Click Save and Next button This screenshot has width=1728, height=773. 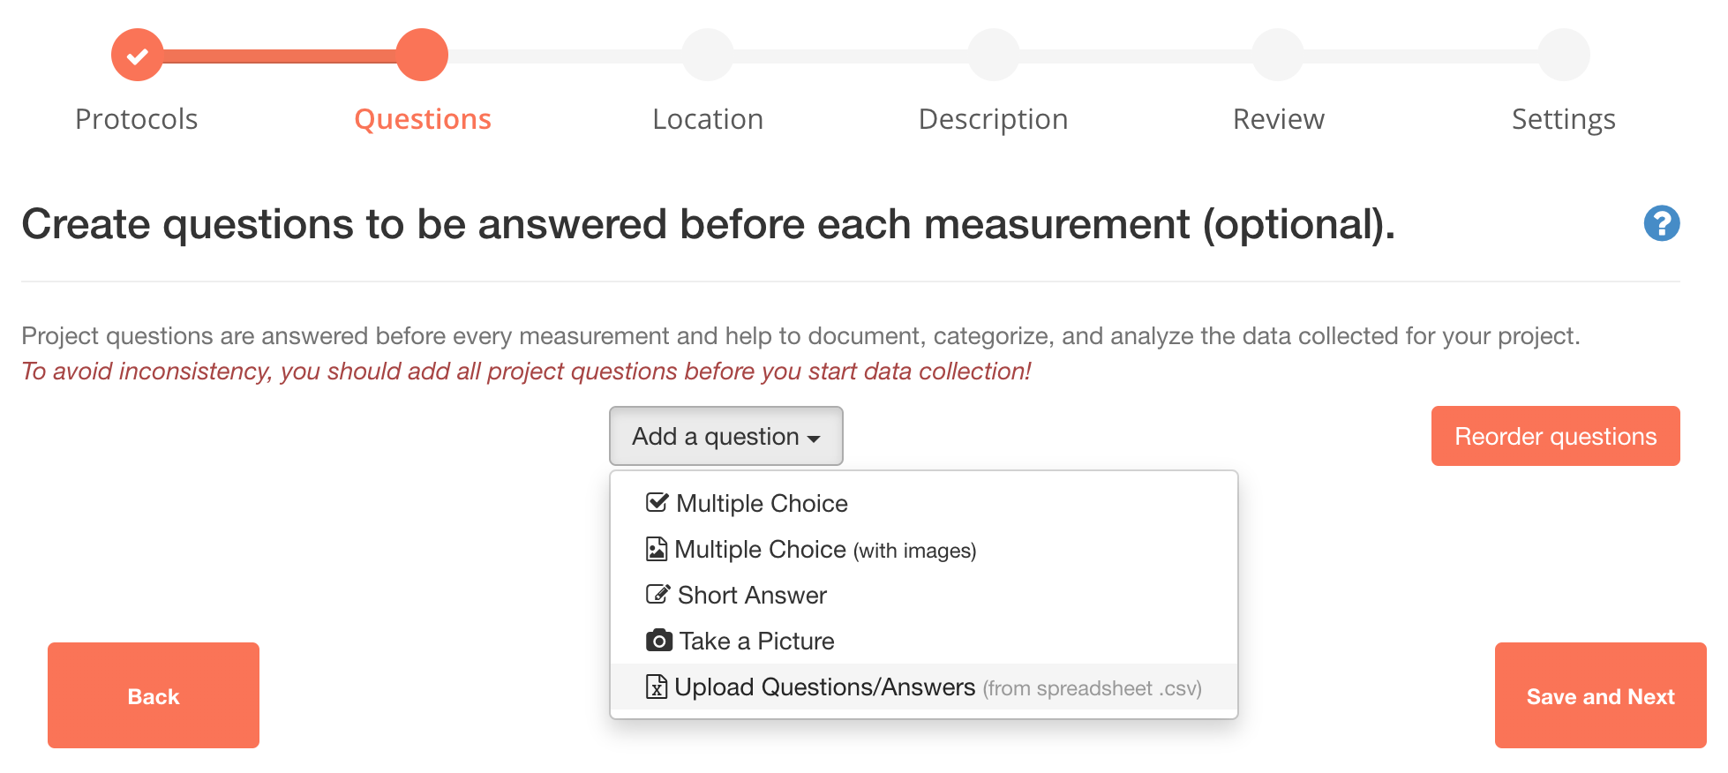point(1600,695)
